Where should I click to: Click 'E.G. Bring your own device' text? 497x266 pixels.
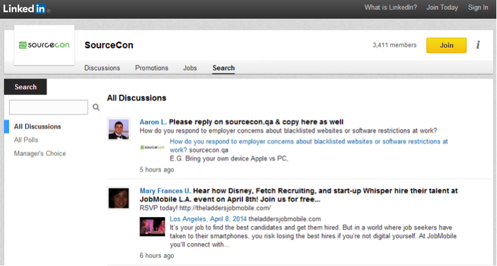(229, 159)
